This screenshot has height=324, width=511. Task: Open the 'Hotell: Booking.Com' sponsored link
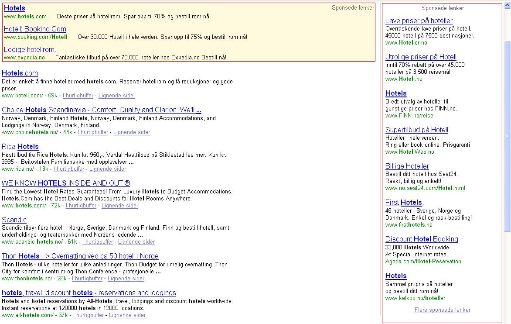tap(35, 29)
